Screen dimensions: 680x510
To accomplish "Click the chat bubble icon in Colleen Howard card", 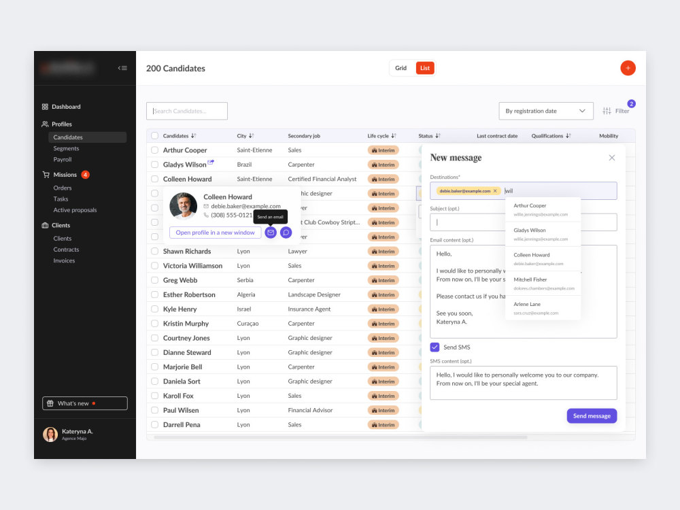I will pyautogui.click(x=286, y=233).
